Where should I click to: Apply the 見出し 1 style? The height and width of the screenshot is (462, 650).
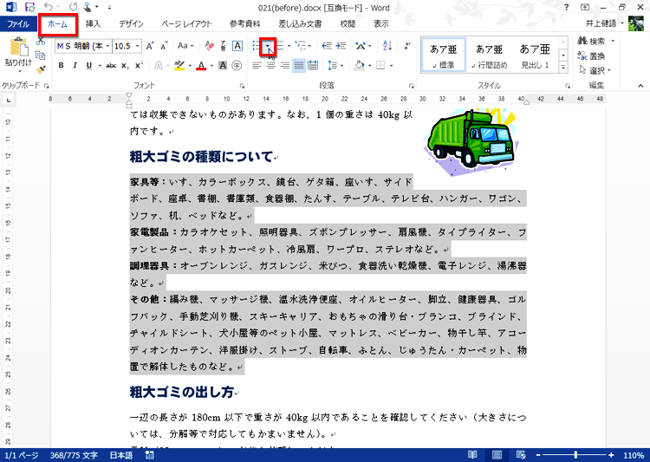535,55
